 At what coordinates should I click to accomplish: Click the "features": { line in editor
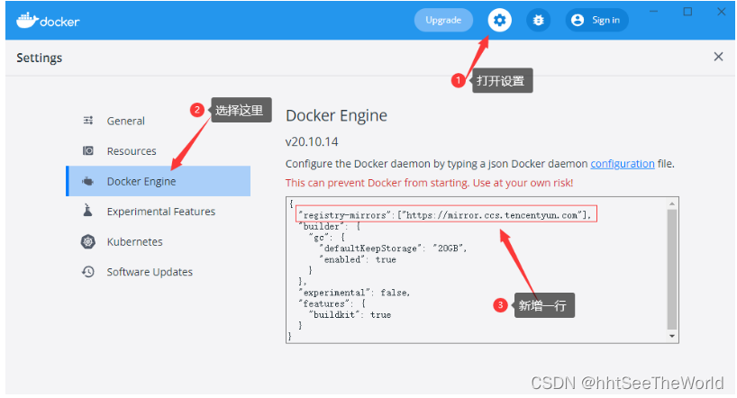(x=332, y=303)
